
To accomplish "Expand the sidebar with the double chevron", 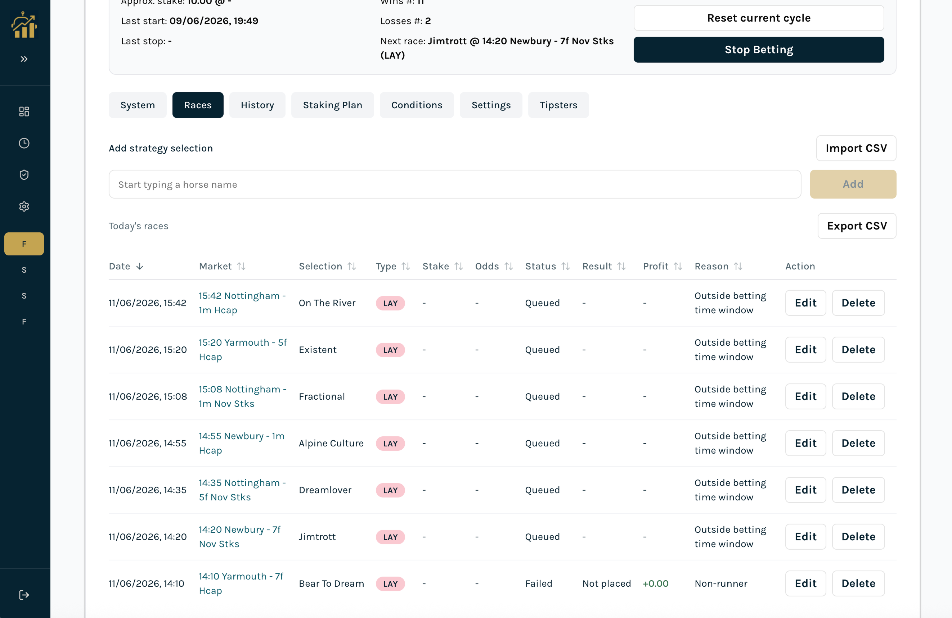I will point(24,59).
